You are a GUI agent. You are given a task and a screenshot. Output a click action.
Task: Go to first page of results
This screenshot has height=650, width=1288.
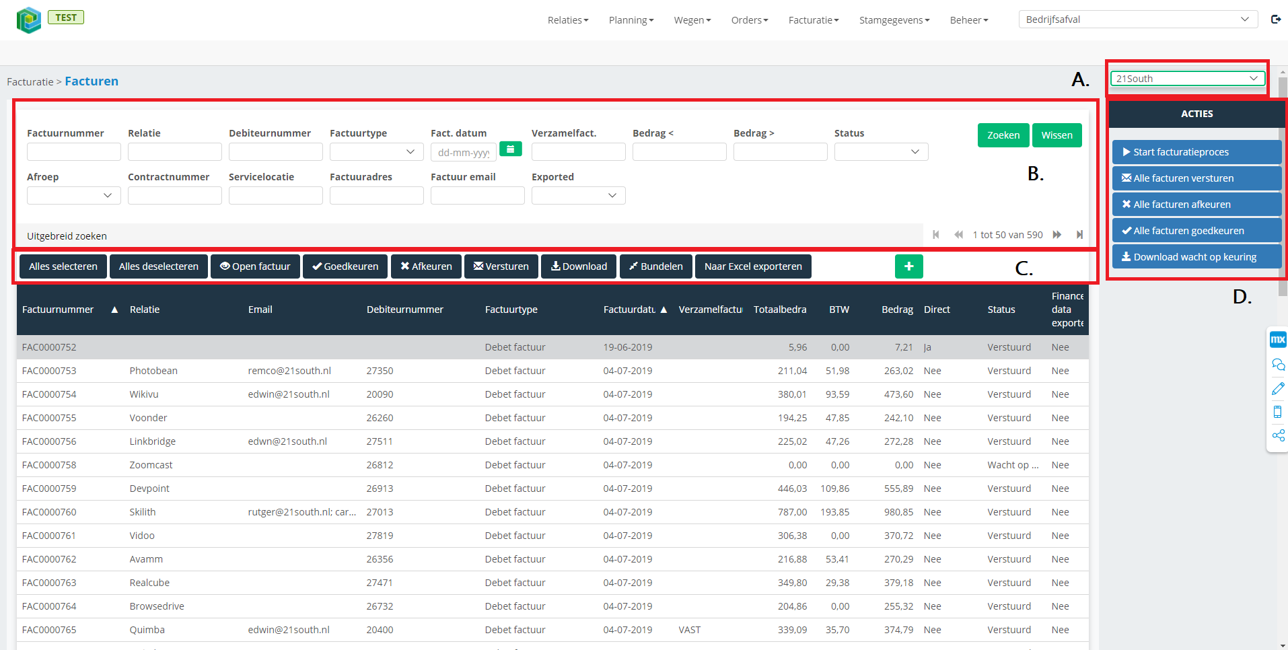point(936,235)
